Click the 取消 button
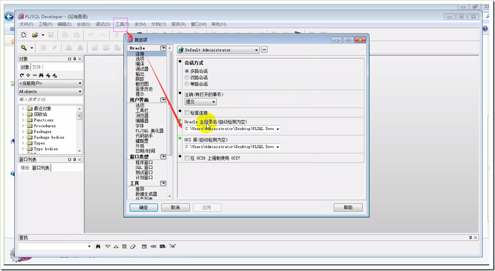 [175, 208]
